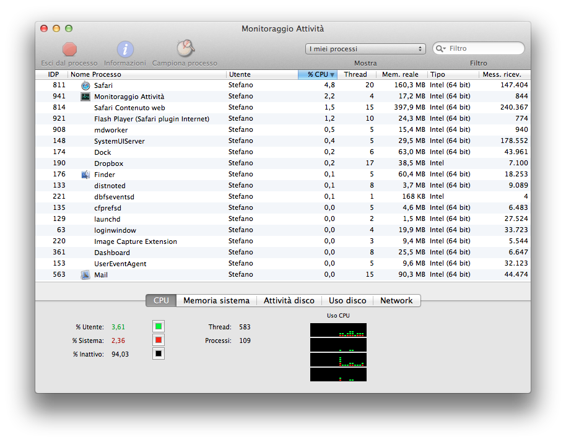
Task: Select the Dashboard process row
Action: click(283, 253)
